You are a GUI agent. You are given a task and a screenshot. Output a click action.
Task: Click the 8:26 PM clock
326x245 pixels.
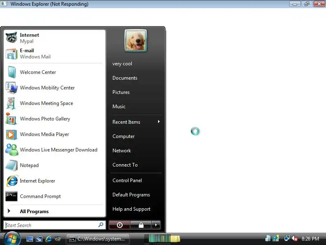pos(310,238)
